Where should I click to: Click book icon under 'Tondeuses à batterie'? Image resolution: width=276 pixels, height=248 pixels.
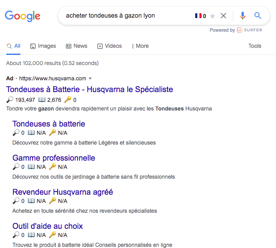[x=31, y=132]
